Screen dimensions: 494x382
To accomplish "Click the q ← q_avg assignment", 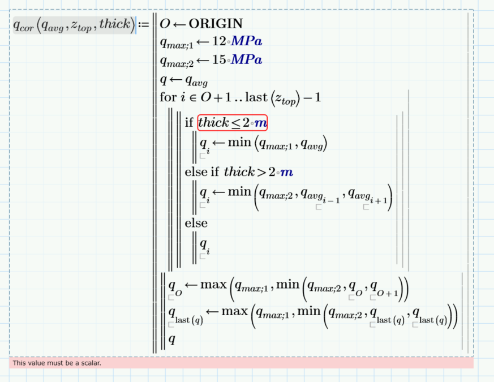I will [x=181, y=81].
